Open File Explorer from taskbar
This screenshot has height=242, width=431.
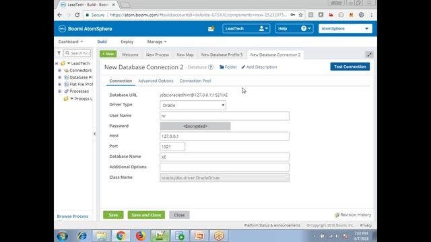coord(102,236)
